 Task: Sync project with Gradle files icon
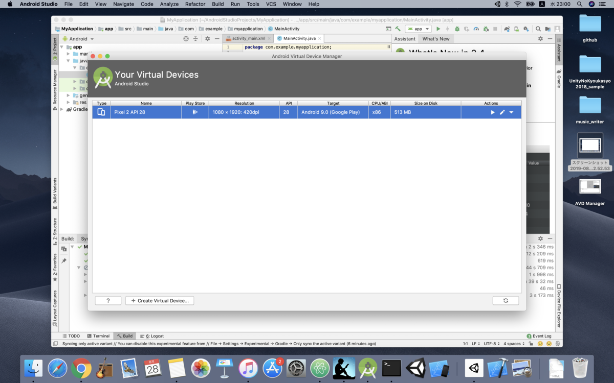[x=507, y=29]
